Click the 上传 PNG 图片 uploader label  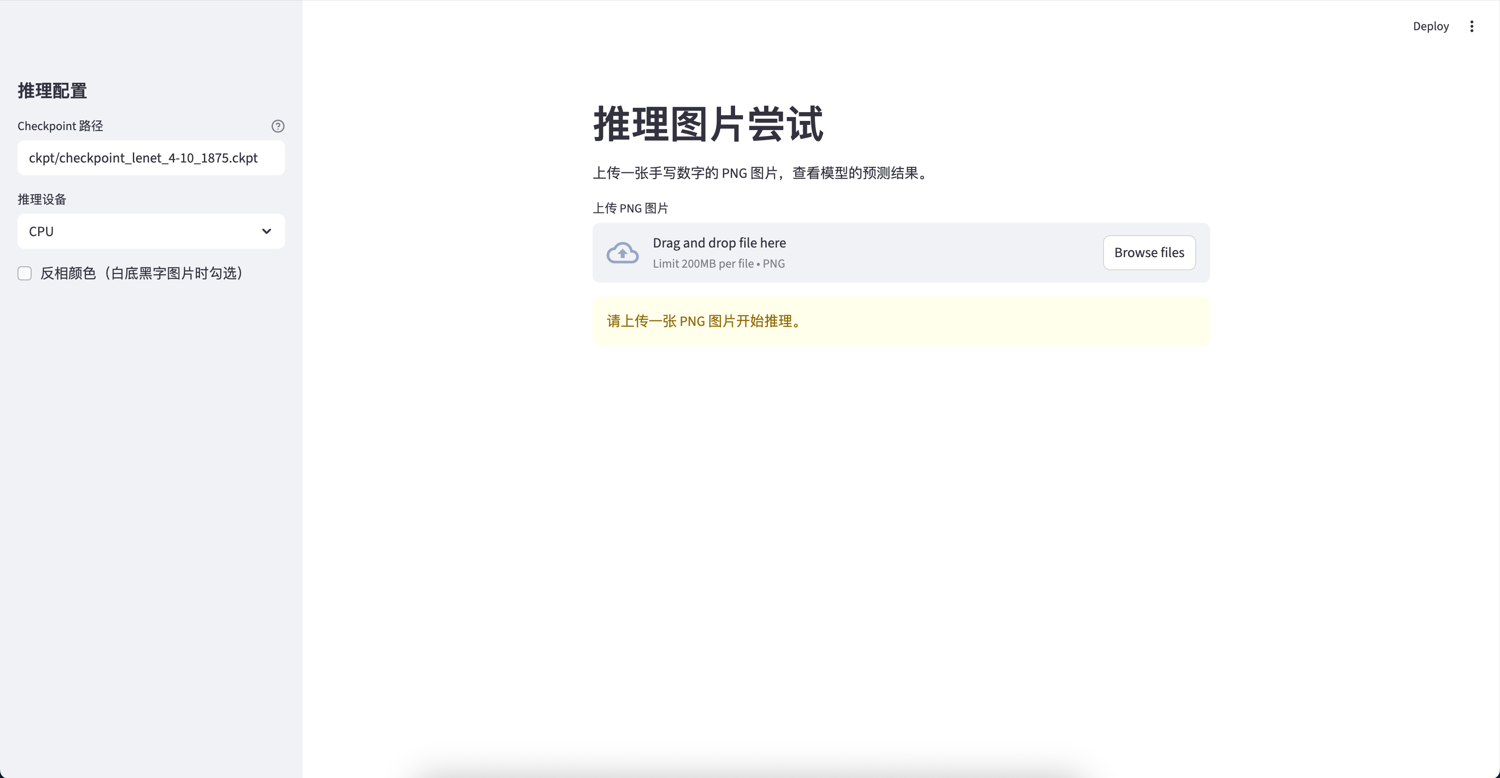[x=630, y=208]
